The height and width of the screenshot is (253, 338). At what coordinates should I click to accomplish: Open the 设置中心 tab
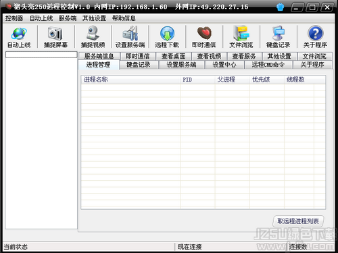coord(224,65)
